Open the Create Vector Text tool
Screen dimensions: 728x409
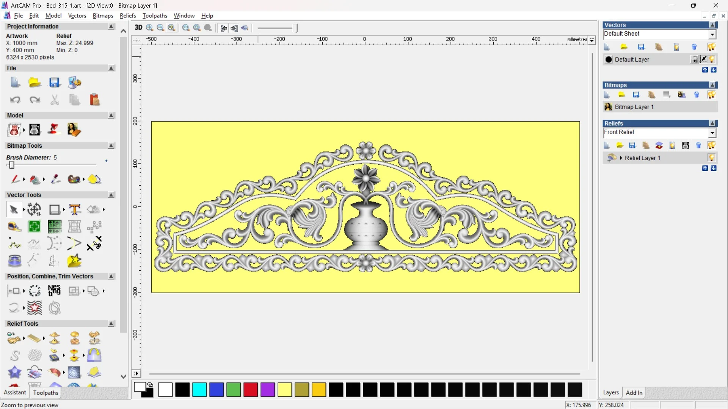click(x=75, y=209)
